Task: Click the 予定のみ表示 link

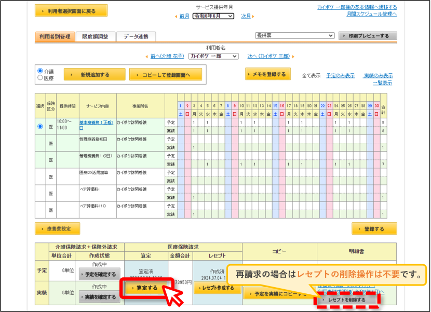Action: point(340,76)
